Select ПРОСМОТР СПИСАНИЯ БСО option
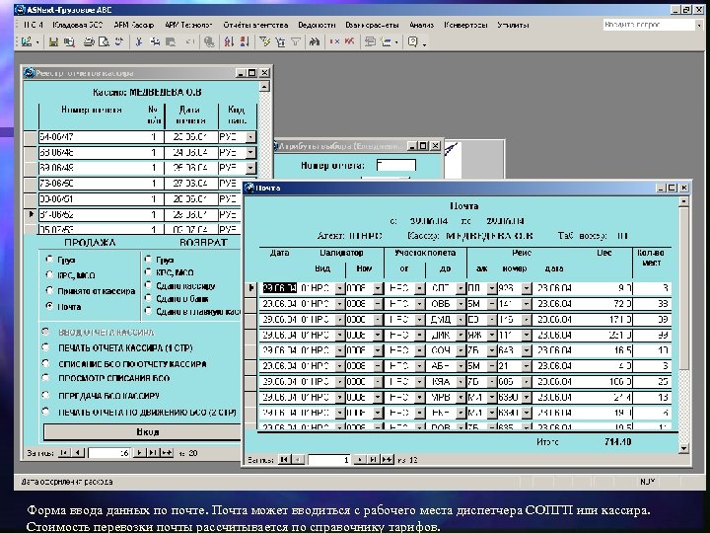Viewport: 710px width, 533px height. [45, 377]
